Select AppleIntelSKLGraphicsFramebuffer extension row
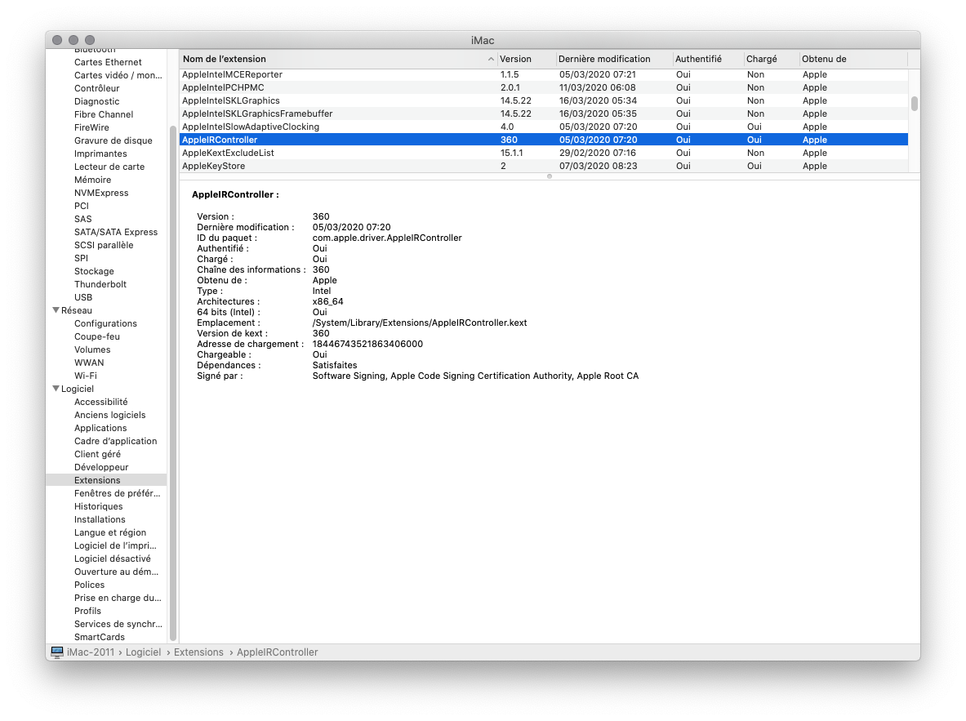This screenshot has width=966, height=721. pos(543,113)
